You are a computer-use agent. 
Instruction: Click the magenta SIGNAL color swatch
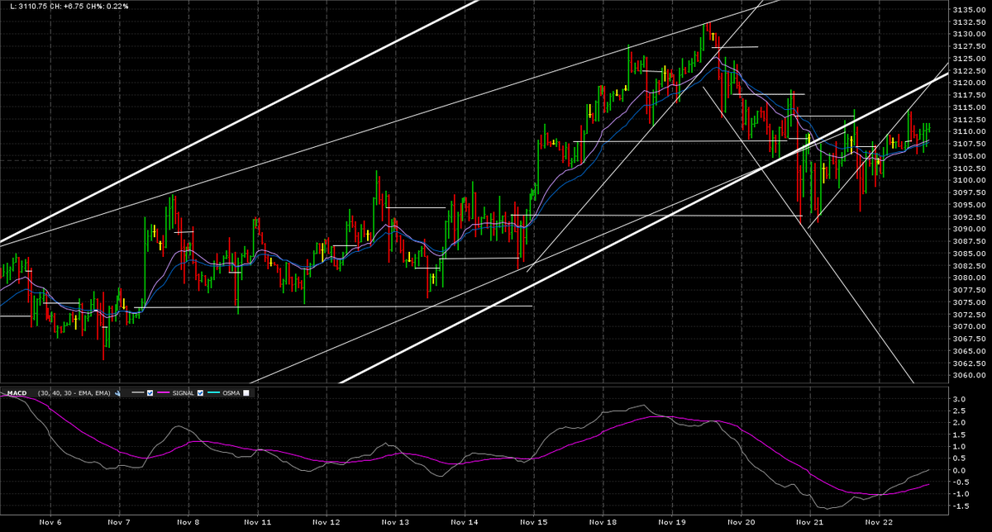pos(163,392)
